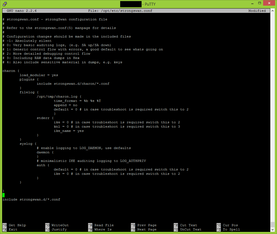This screenshot has width=277, height=234.
Task: Click the scrollbar up arrow
Action: pos(272,11)
